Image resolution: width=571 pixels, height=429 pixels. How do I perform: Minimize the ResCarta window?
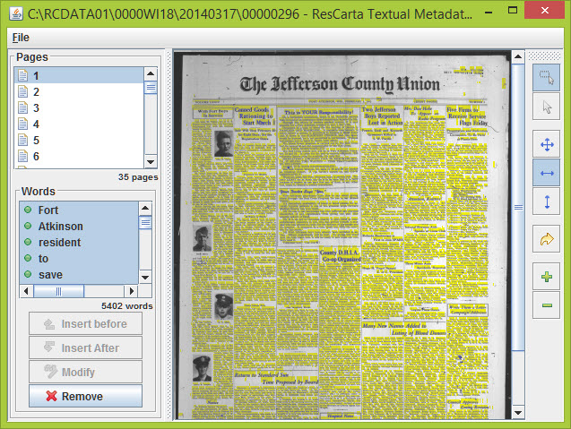click(x=489, y=12)
